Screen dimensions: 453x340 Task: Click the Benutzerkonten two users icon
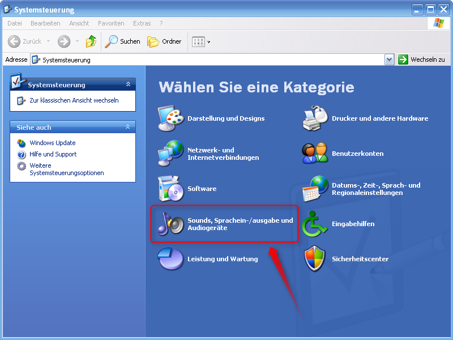pyautogui.click(x=315, y=153)
